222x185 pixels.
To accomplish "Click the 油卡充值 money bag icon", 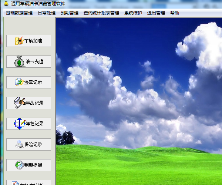I will pyautogui.click(x=19, y=61).
